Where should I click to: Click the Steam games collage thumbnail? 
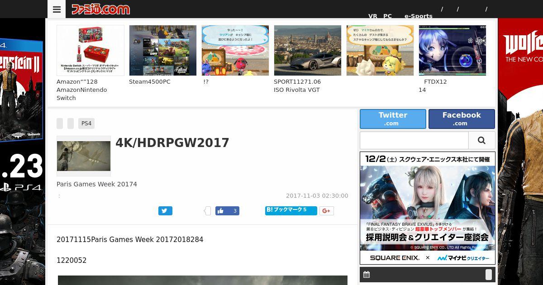(163, 50)
